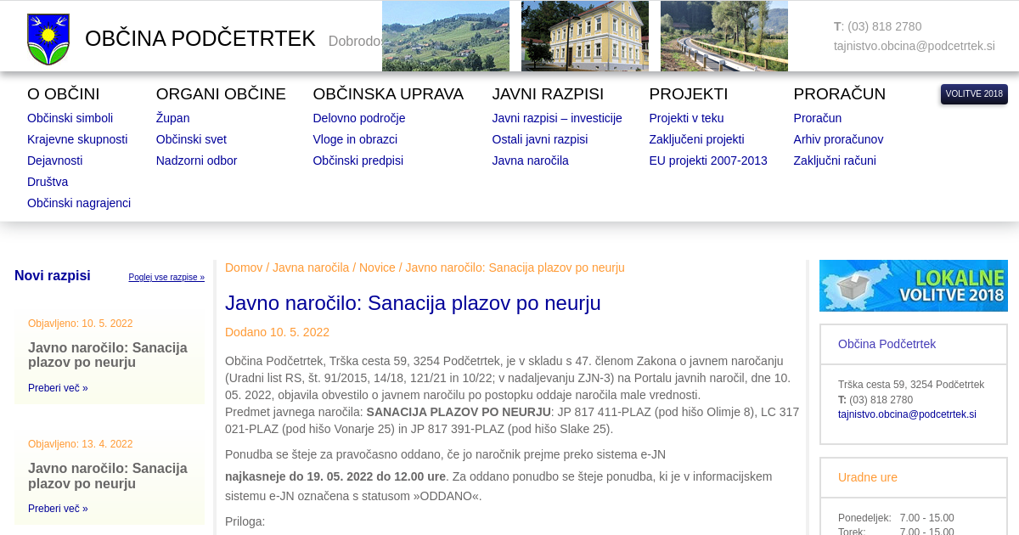Screen dimensions: 1019x535
Task: Open Javna naročila in menu
Action: click(530, 160)
